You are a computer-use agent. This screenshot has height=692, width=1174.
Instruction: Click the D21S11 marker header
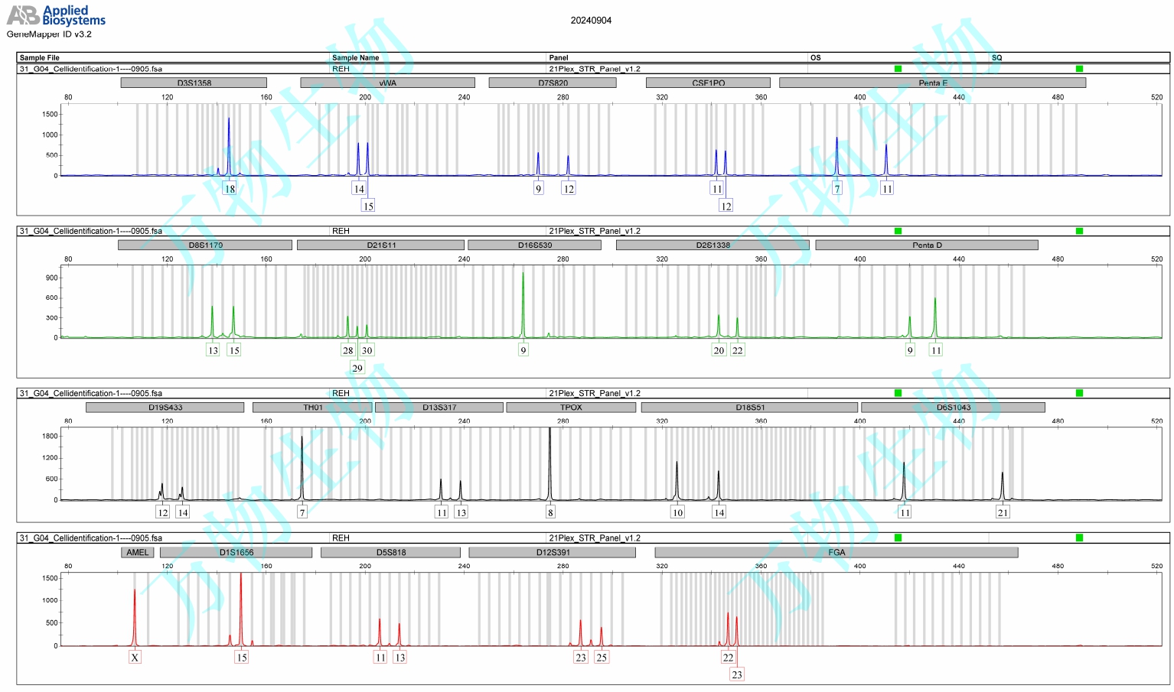(x=380, y=245)
